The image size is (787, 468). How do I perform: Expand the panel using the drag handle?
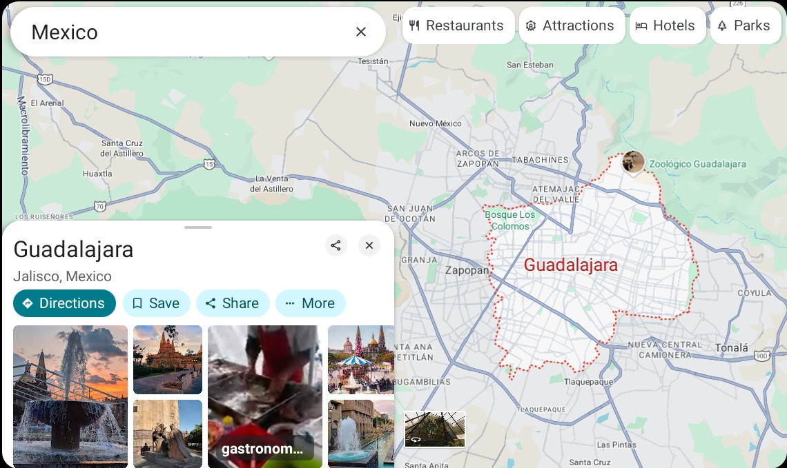tap(197, 227)
